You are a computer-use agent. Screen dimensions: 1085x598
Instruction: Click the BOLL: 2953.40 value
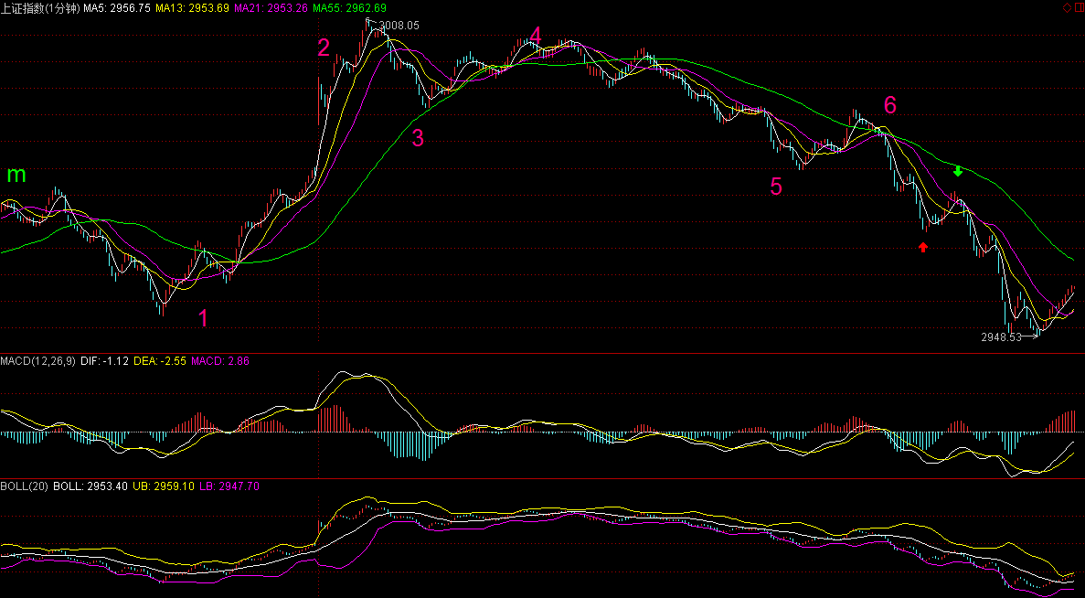[90, 486]
